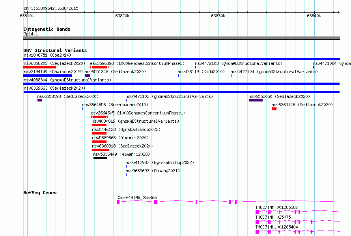This screenshot has height=236, width=351.
Task: Select the black nsv5836449 variant bar
Action: pos(100,158)
